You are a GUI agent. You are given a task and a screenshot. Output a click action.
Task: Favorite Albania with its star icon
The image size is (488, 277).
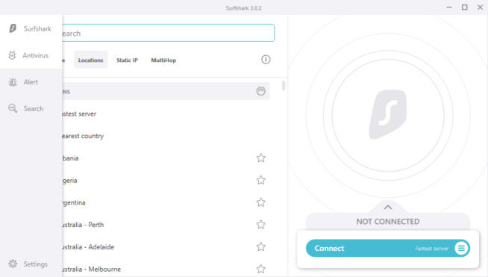pos(261,158)
